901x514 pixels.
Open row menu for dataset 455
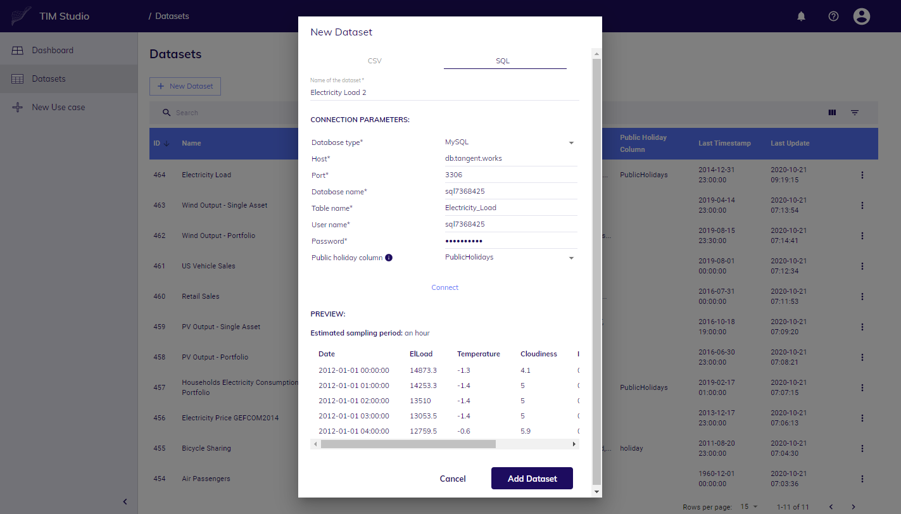(862, 449)
